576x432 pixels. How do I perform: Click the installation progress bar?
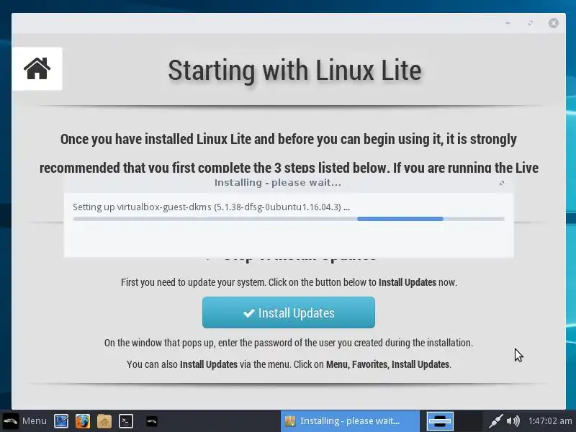[x=289, y=219]
